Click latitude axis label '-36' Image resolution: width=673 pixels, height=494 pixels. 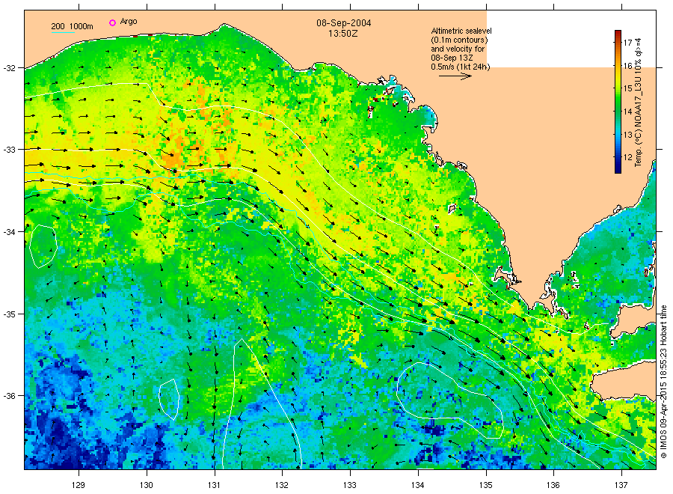click(x=9, y=396)
